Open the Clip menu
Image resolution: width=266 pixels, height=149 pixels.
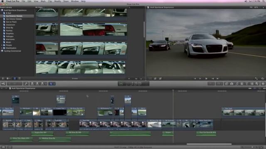50,1
